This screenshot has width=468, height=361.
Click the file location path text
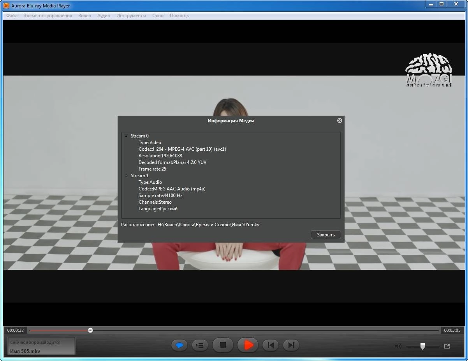click(x=208, y=225)
